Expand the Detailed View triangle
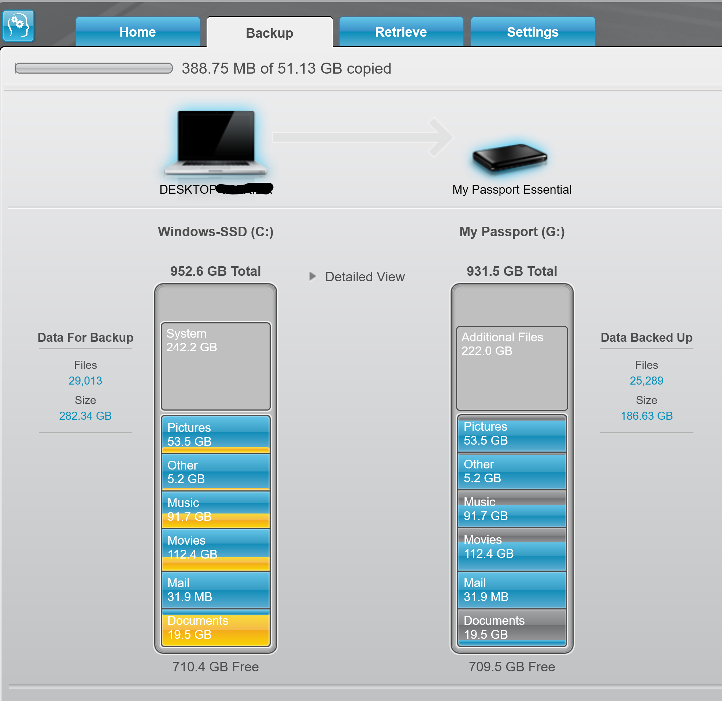 312,276
